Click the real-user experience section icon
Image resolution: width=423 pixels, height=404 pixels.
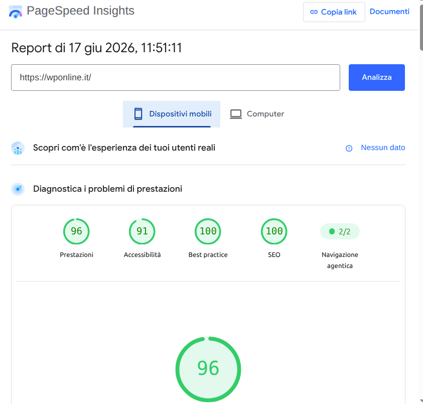tap(18, 148)
